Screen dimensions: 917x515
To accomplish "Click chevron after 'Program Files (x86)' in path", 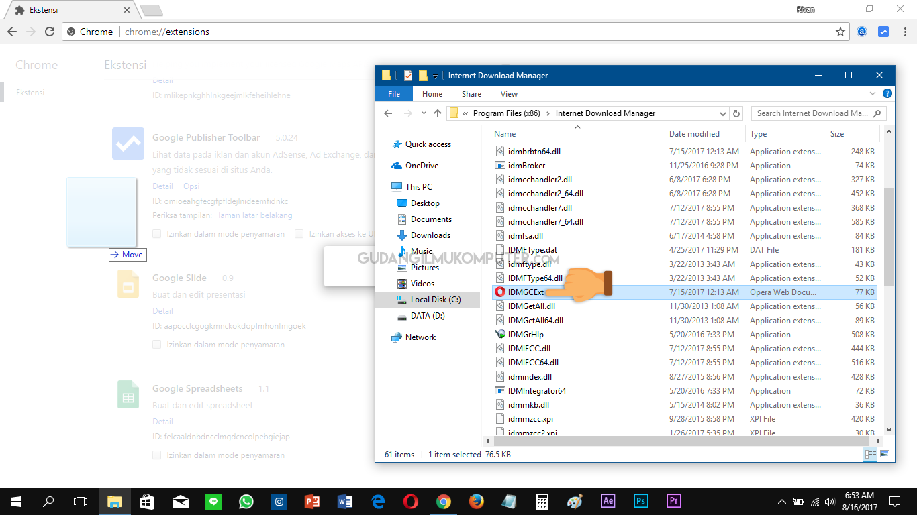I will point(548,113).
